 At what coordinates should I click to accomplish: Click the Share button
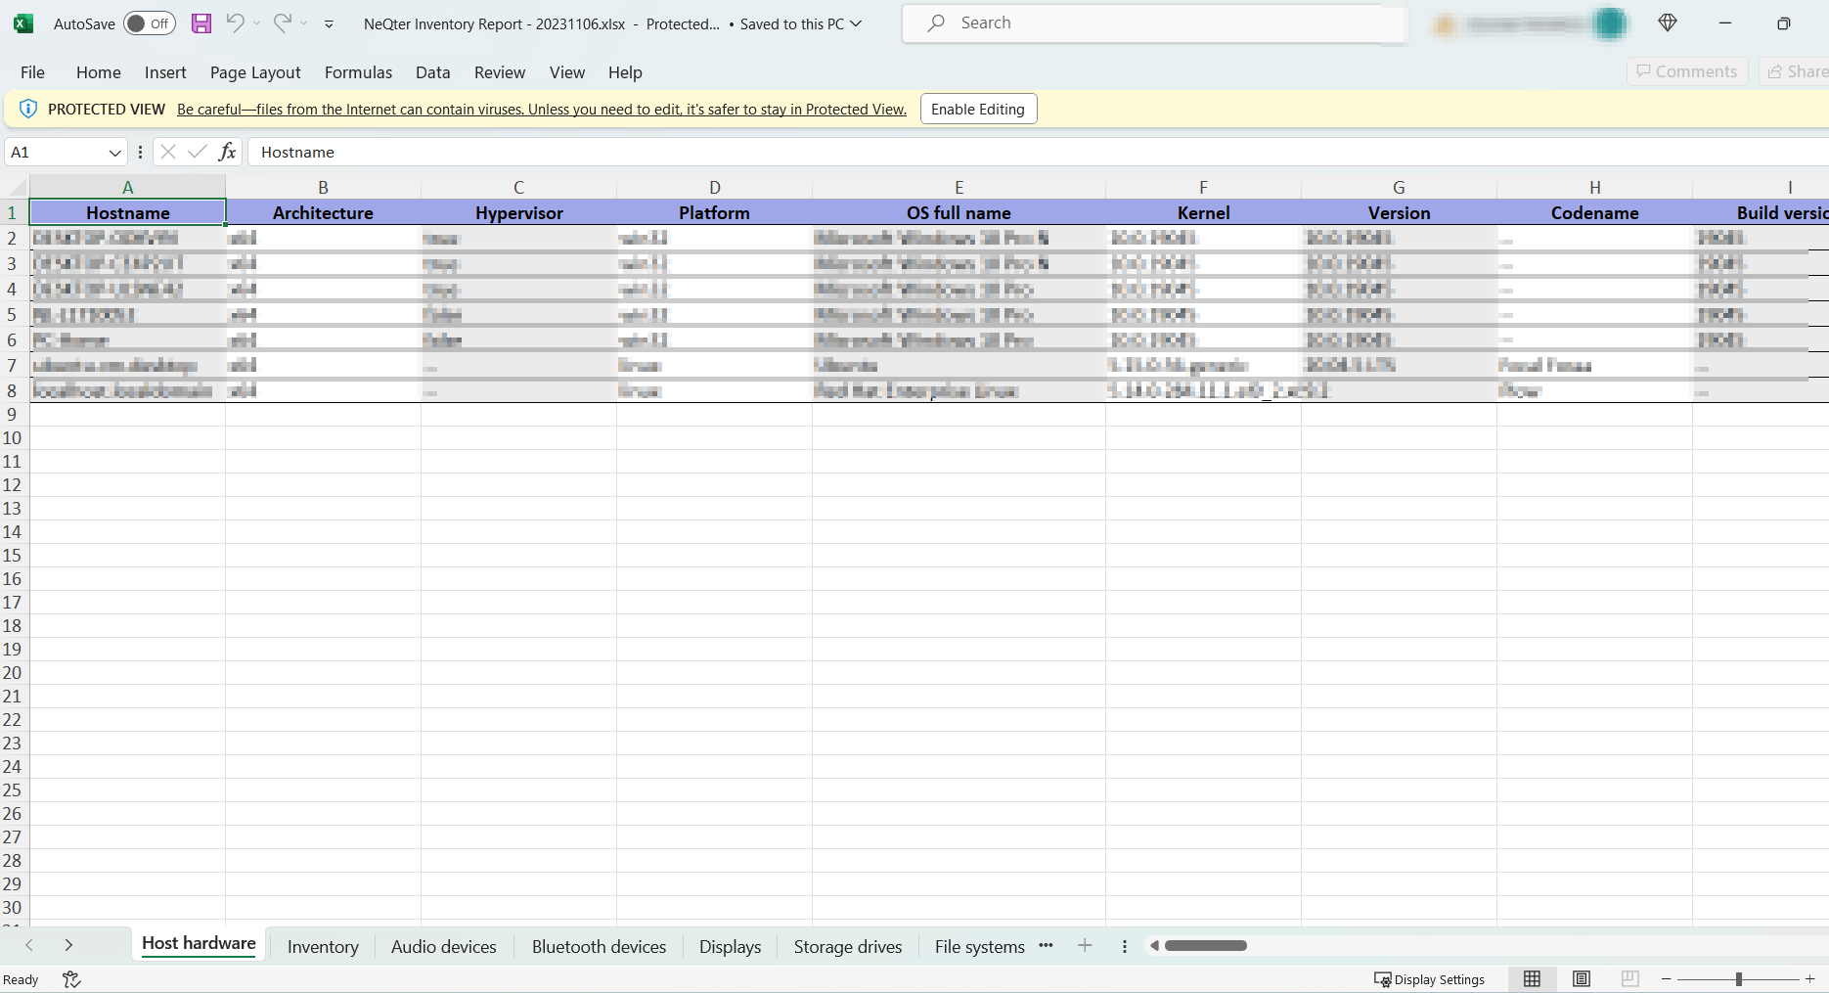pyautogui.click(x=1796, y=71)
